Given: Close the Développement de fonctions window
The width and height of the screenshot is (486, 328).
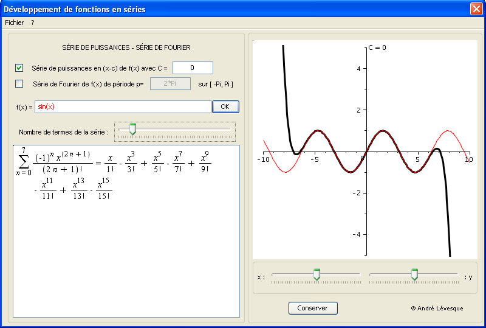Looking at the screenshot, I should (x=476, y=9).
